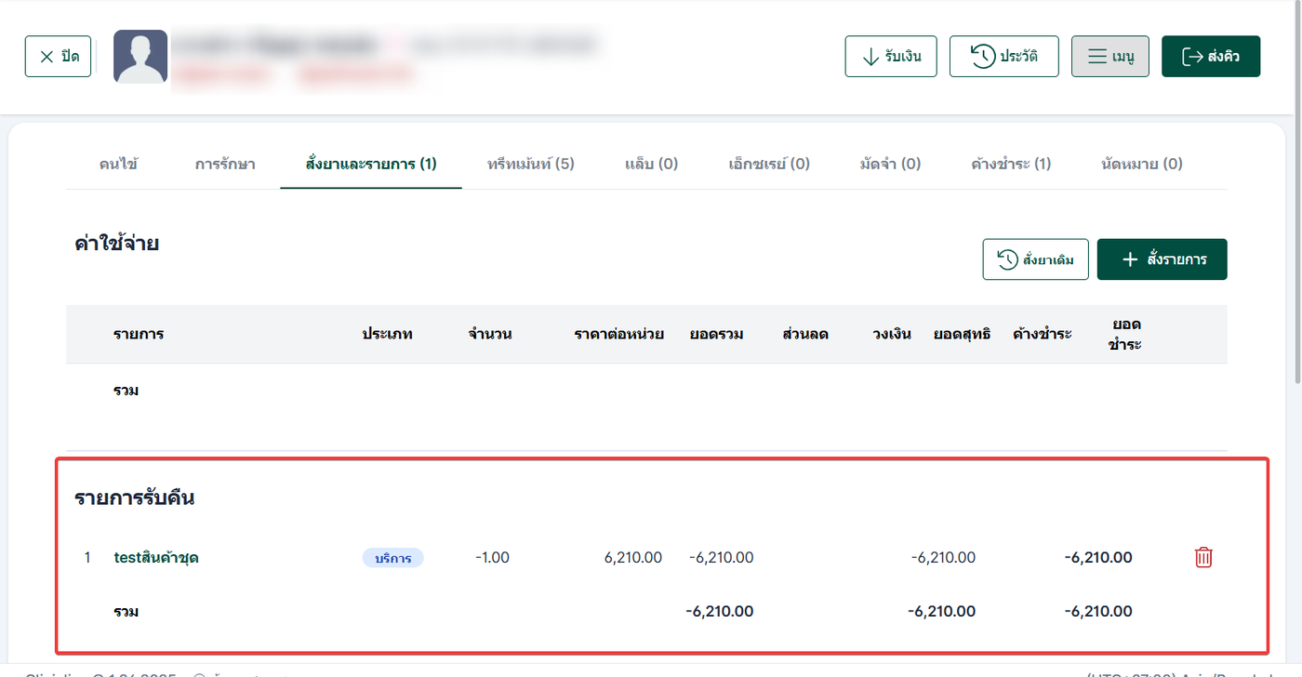The height and width of the screenshot is (677, 1302).
Task: Go to the แล็บ (0) tab
Action: [652, 164]
